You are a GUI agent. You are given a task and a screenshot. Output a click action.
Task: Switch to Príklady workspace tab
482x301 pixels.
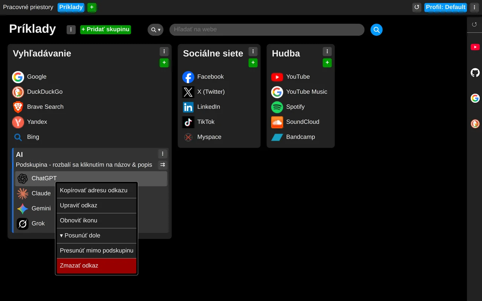tap(71, 7)
